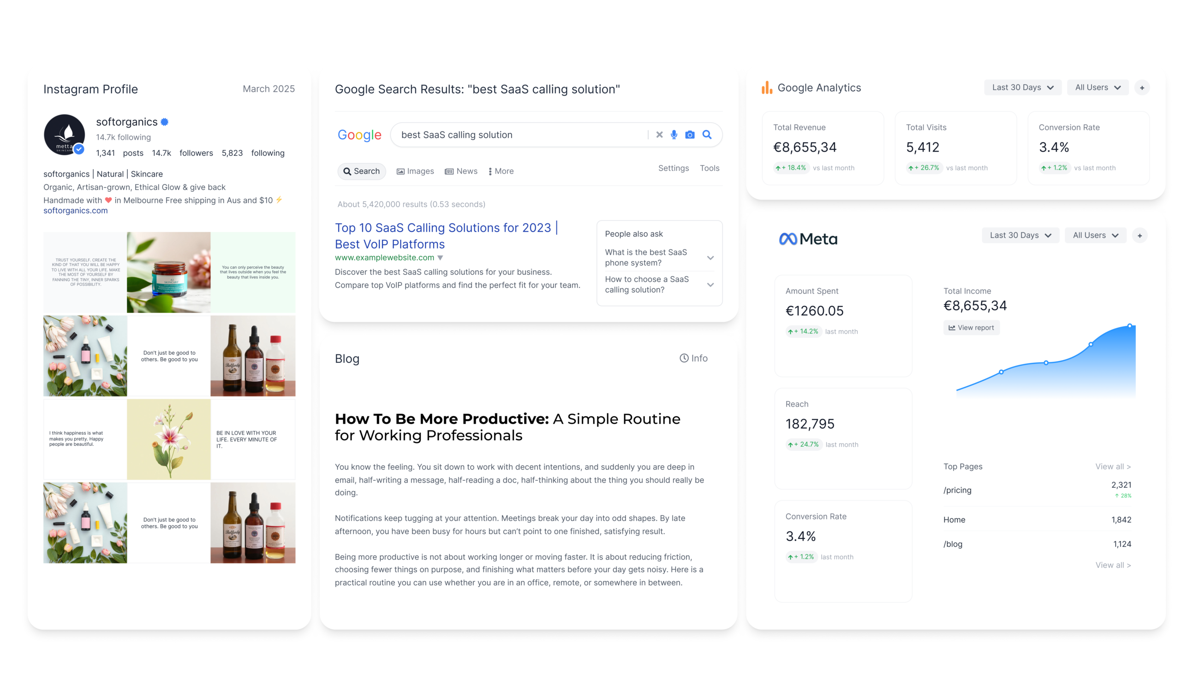This screenshot has height=673, width=1181.
Task: Click the blue magnifier search icon
Action: (x=707, y=135)
